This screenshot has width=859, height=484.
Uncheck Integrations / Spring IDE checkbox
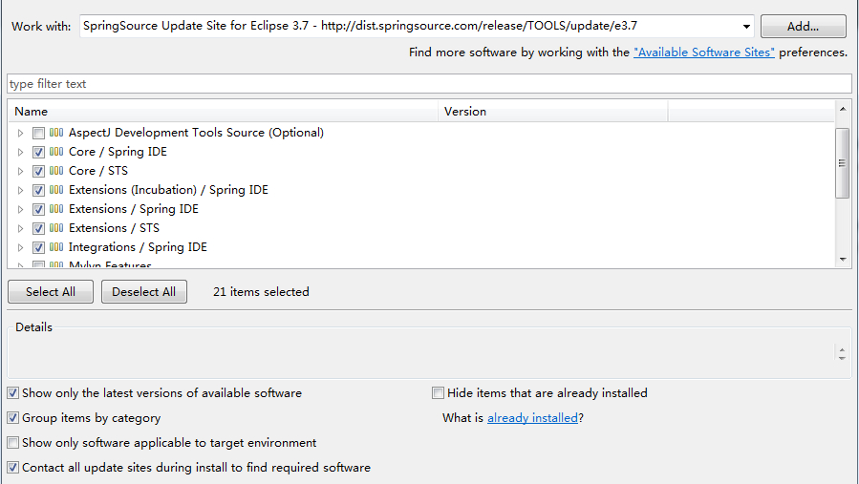coord(38,248)
